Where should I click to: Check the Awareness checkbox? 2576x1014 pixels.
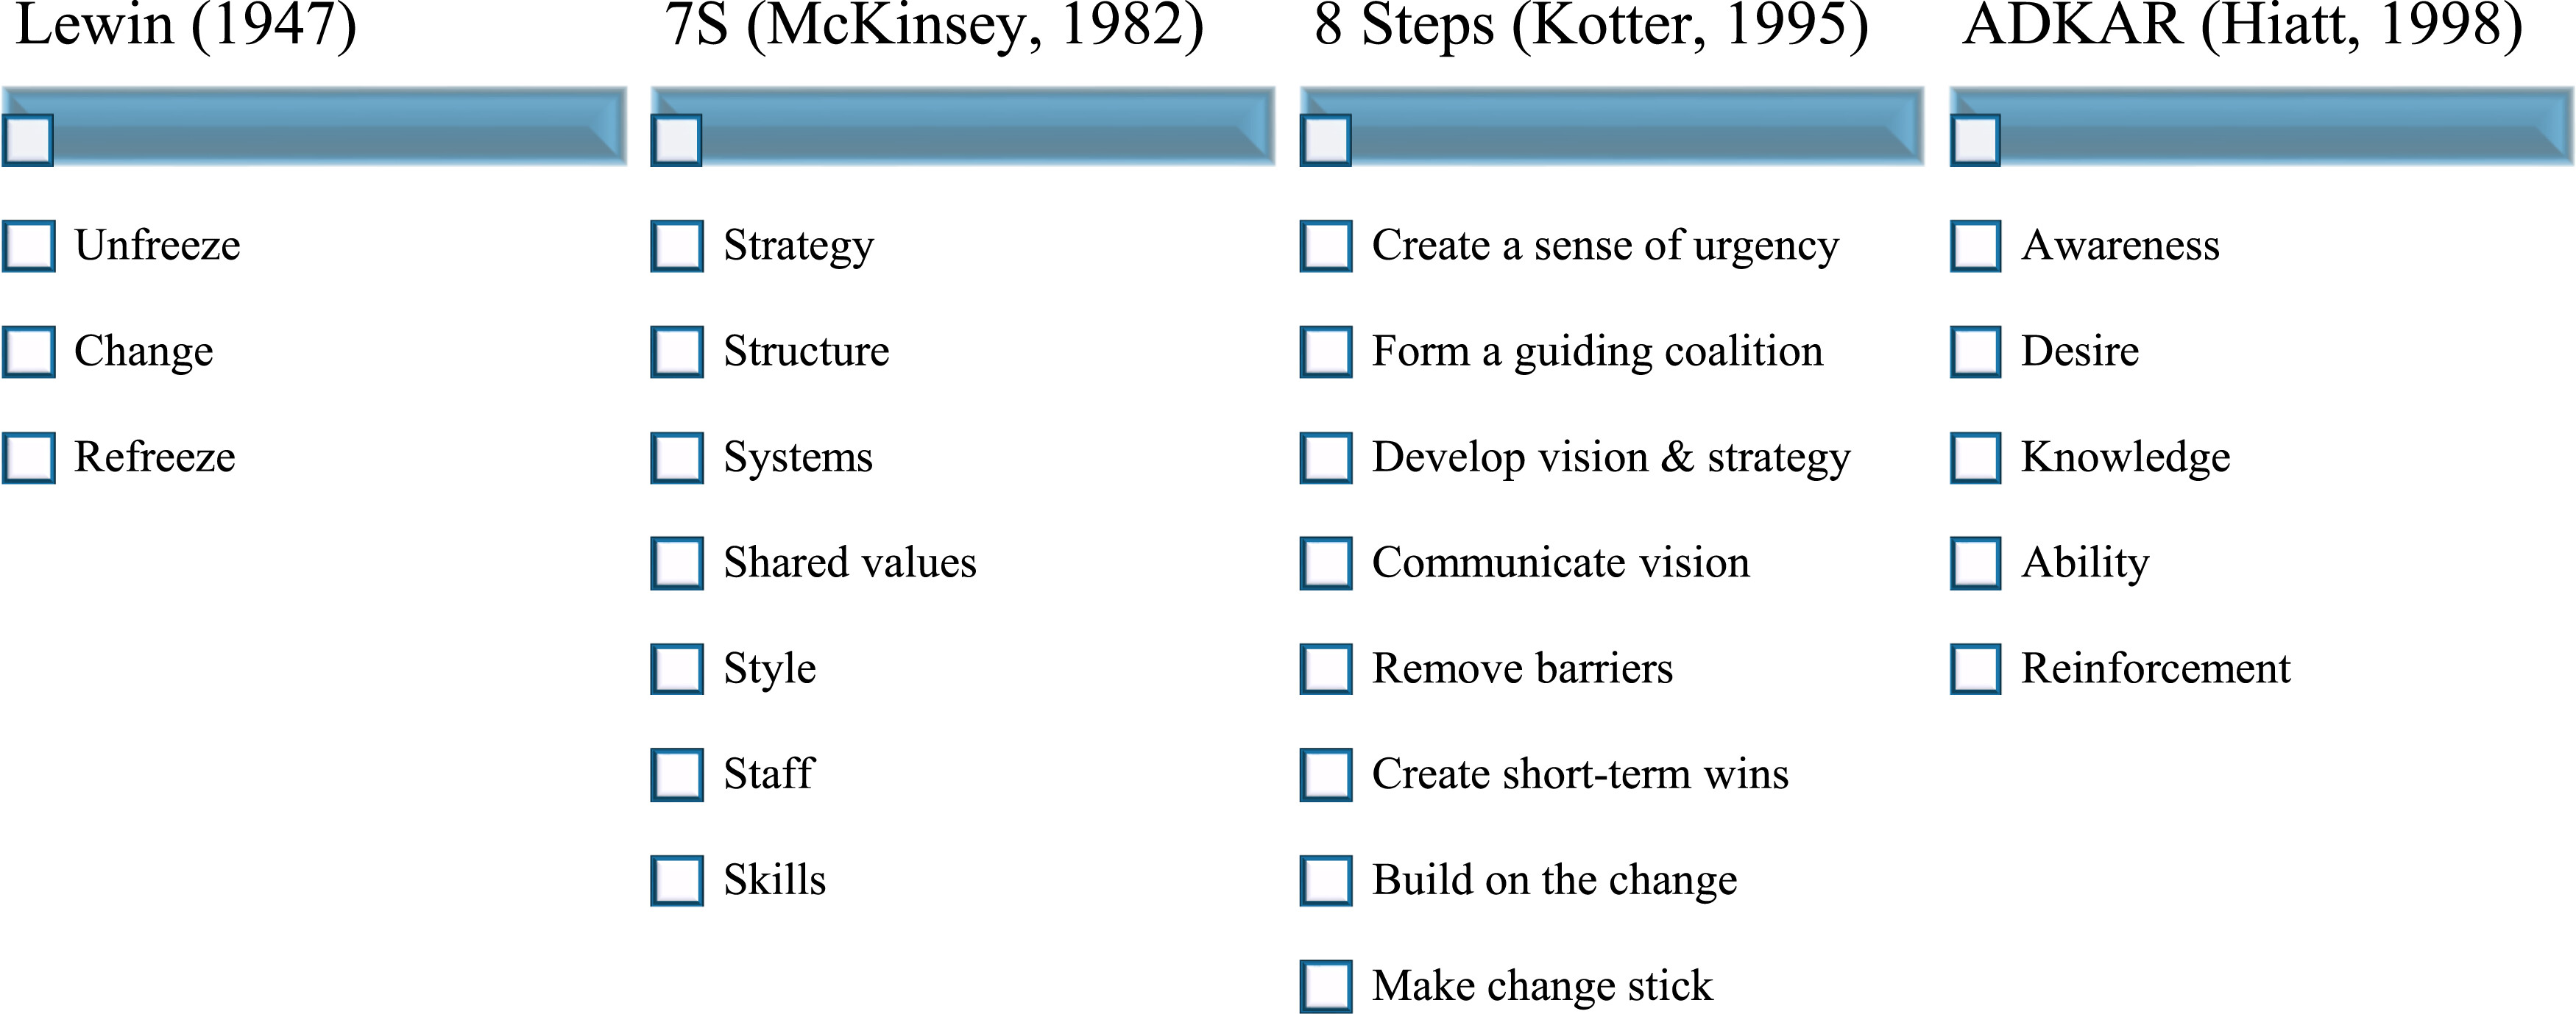tap(1975, 246)
